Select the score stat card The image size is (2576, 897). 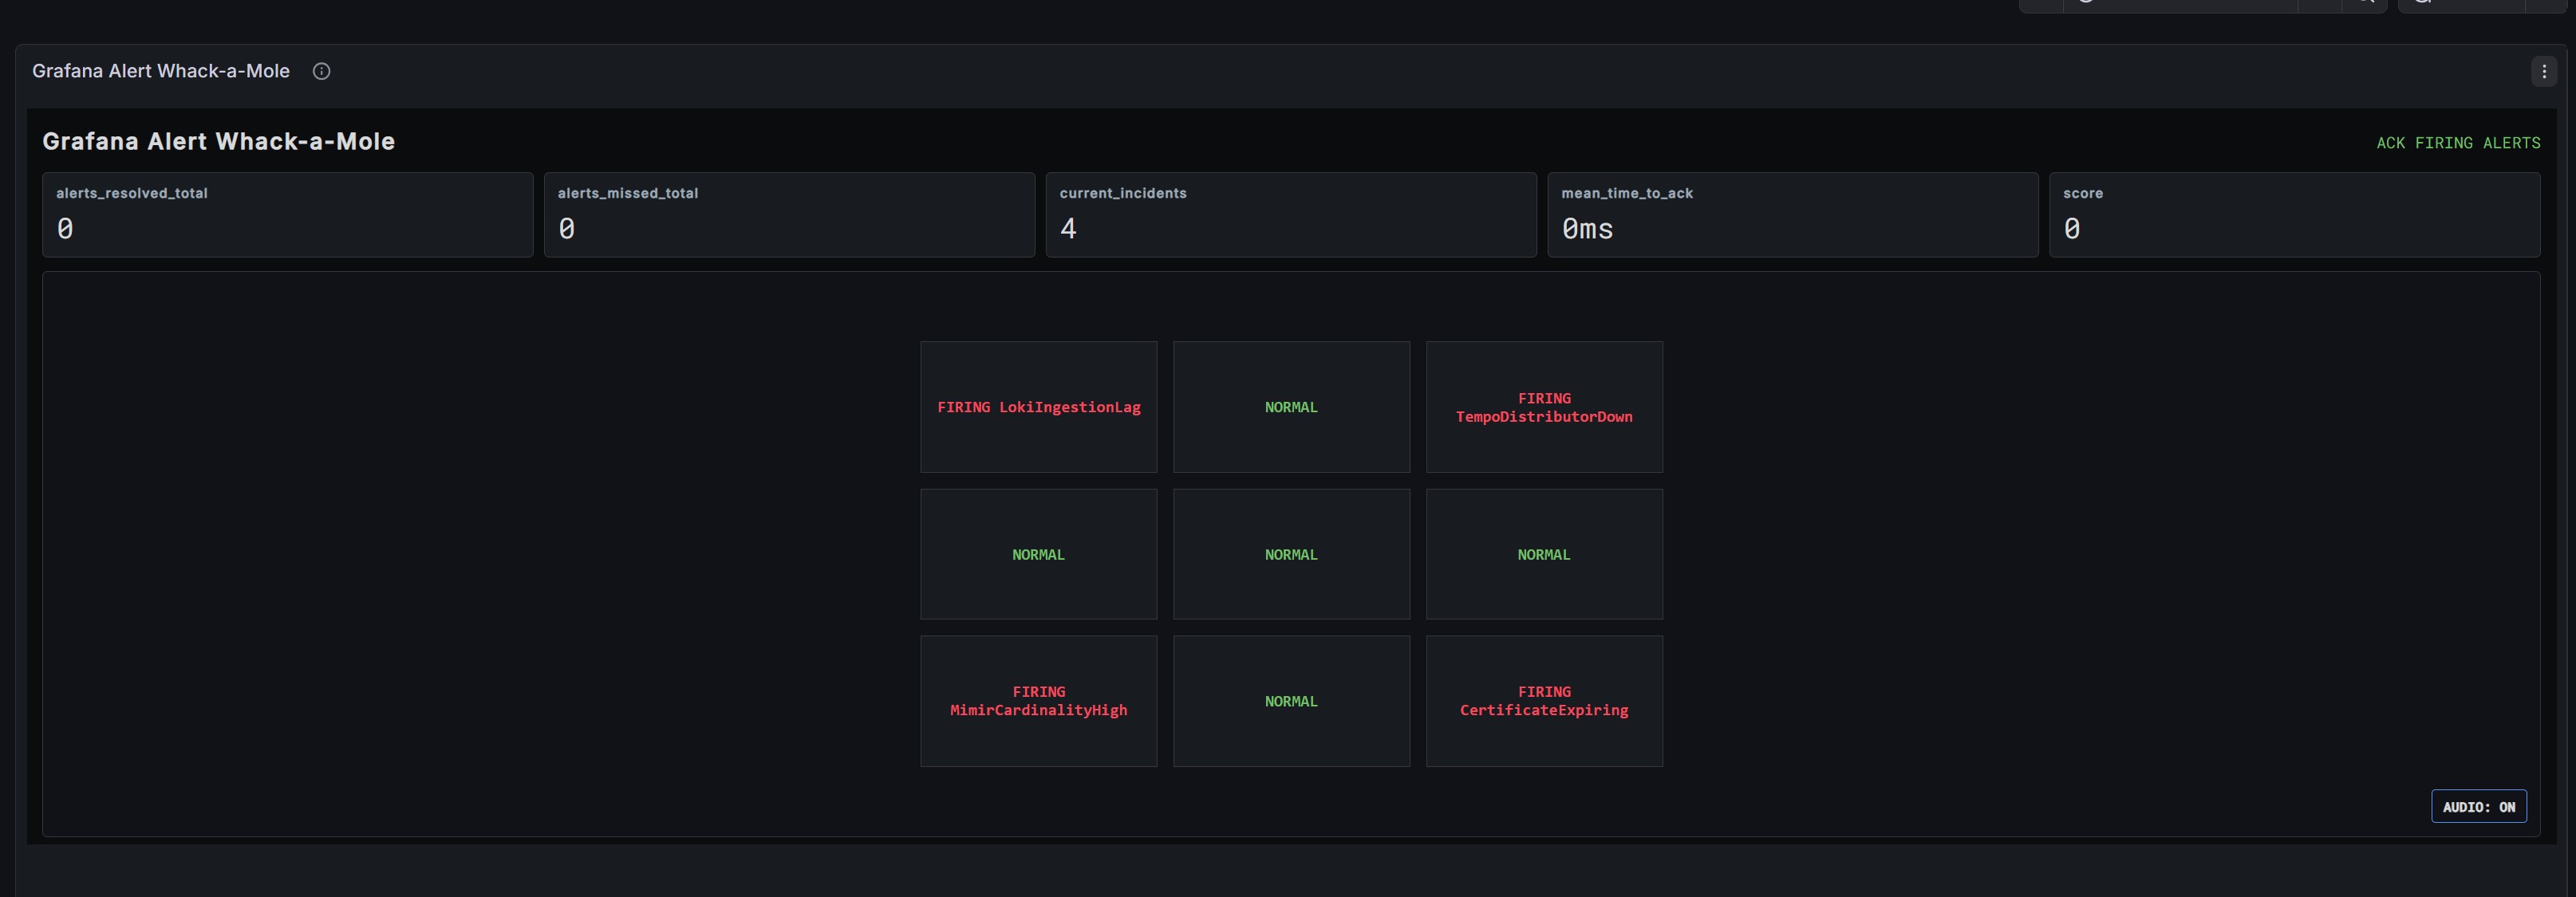(x=2294, y=215)
